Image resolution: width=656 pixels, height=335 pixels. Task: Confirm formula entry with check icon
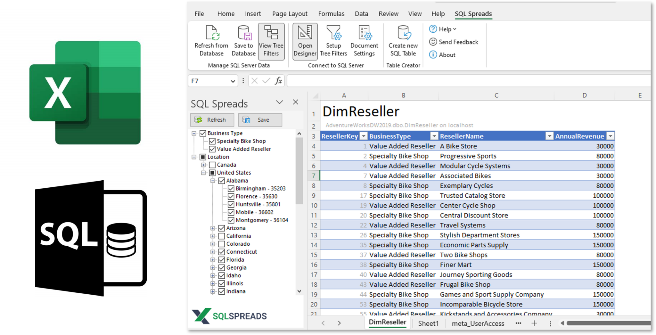click(266, 81)
